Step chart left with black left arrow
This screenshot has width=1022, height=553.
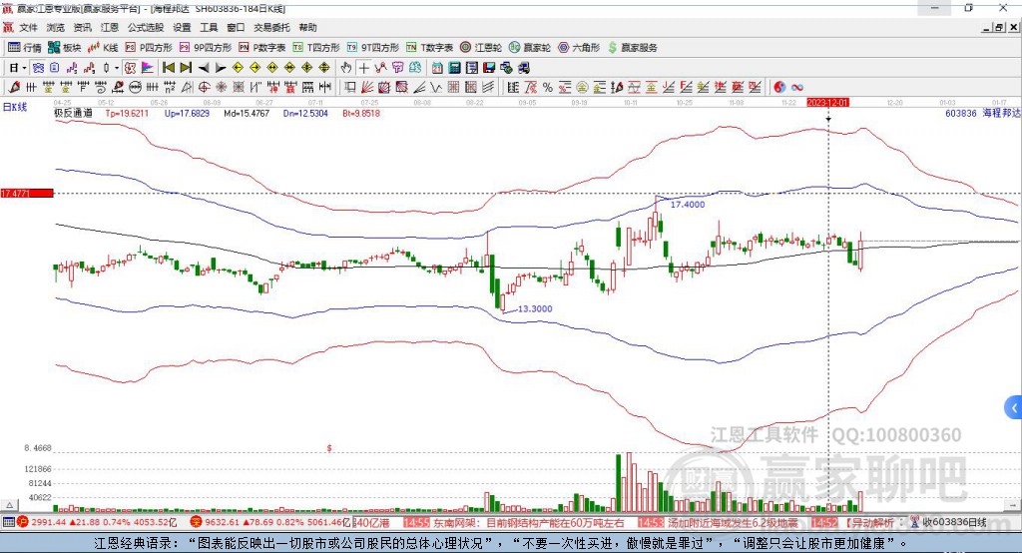pyautogui.click(x=204, y=68)
